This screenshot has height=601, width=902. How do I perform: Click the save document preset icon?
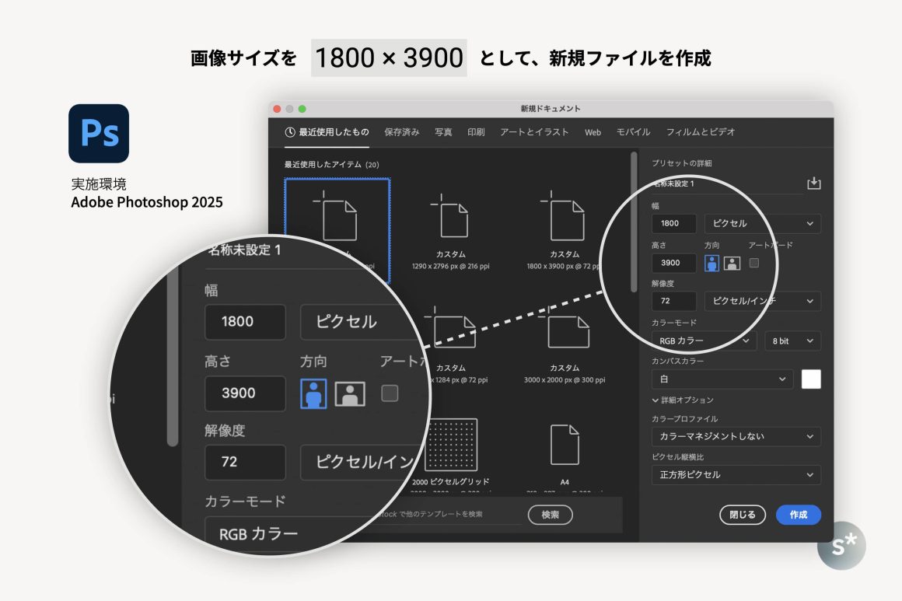tap(813, 183)
